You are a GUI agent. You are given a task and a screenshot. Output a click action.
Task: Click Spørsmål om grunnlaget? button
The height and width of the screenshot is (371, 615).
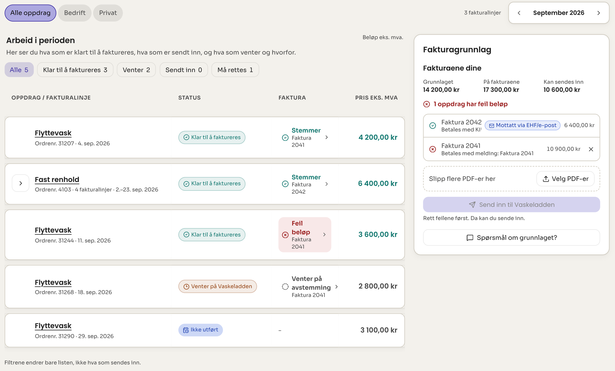tap(511, 238)
